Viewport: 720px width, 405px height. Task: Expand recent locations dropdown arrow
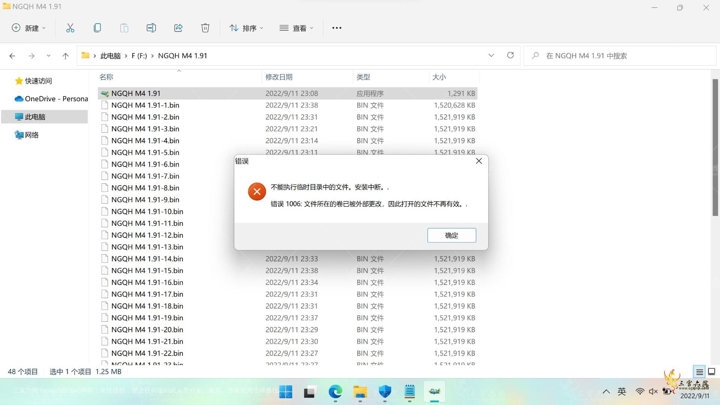coord(48,56)
